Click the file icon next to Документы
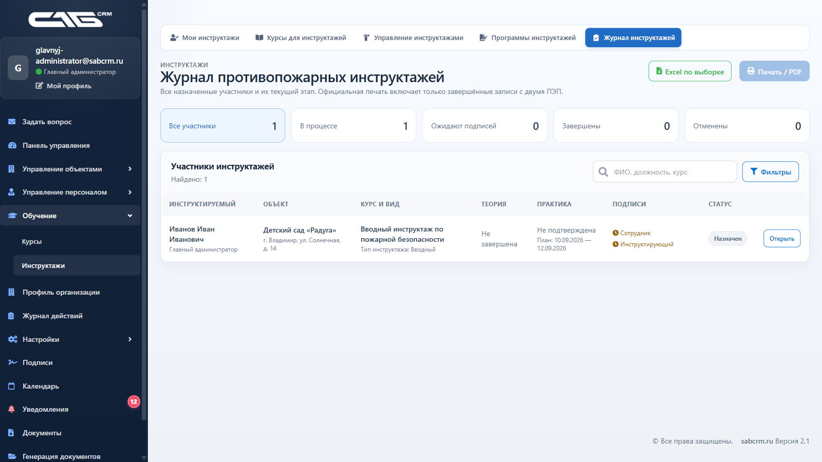The image size is (822, 462). pos(11,433)
